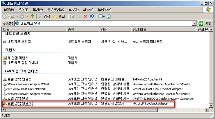Screen dimensions: 215x119
Task: Click the VMnet8 adapter icon
Action: tap(5, 94)
